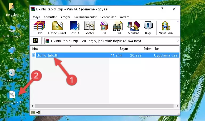Screen dimensions: 205x121
Task: Open the Dosya menu
Action: point(36,17)
